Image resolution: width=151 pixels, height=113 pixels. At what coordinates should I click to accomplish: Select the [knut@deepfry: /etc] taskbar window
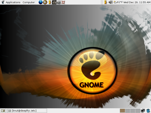[x=27, y=111]
